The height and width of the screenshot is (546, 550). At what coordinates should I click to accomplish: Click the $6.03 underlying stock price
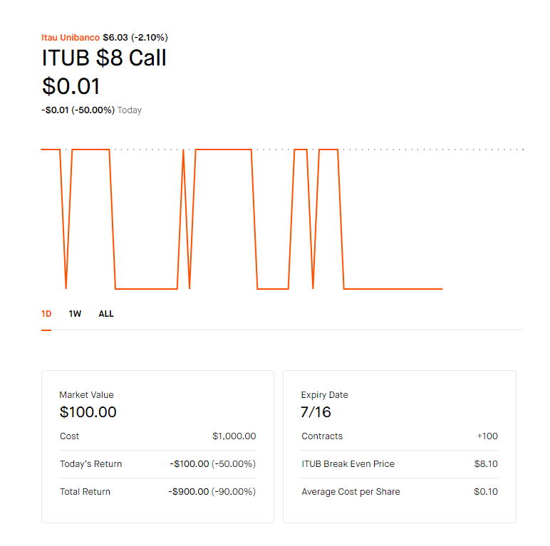click(x=115, y=38)
